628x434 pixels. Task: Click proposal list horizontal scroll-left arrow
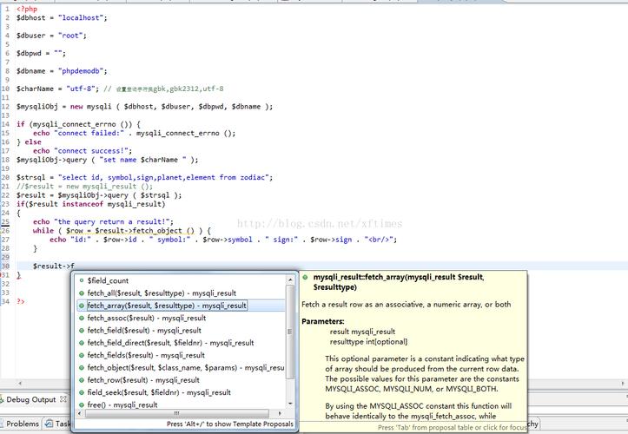click(x=79, y=413)
